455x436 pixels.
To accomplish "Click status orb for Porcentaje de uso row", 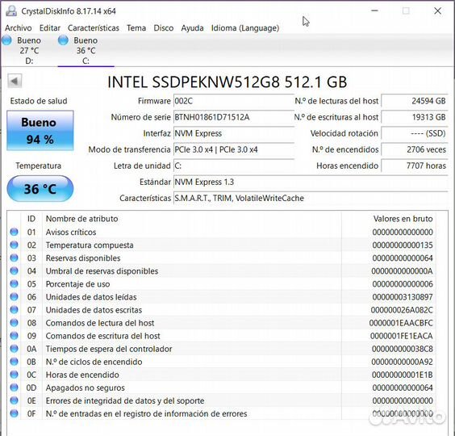I will 14,283.
